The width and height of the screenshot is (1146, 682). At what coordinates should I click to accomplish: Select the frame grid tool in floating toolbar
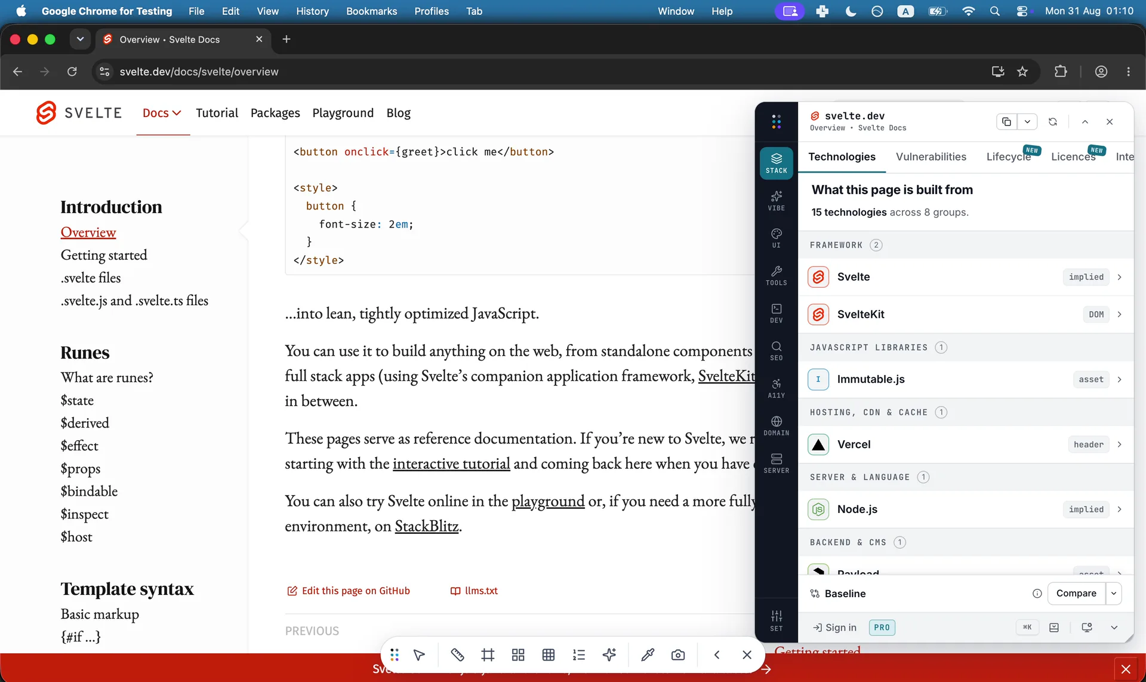[x=488, y=655]
